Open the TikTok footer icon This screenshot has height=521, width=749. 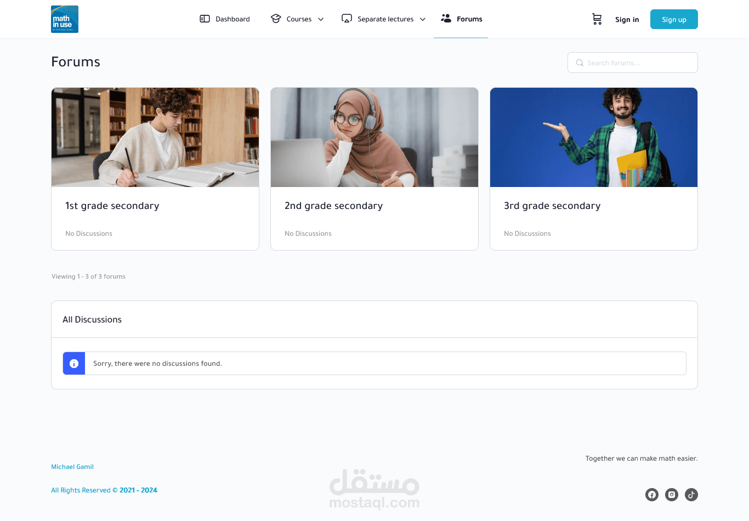point(691,495)
